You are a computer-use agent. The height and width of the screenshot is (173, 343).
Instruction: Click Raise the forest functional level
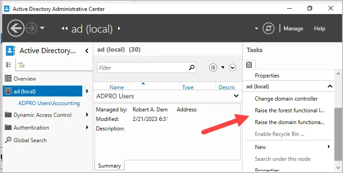[289, 111]
